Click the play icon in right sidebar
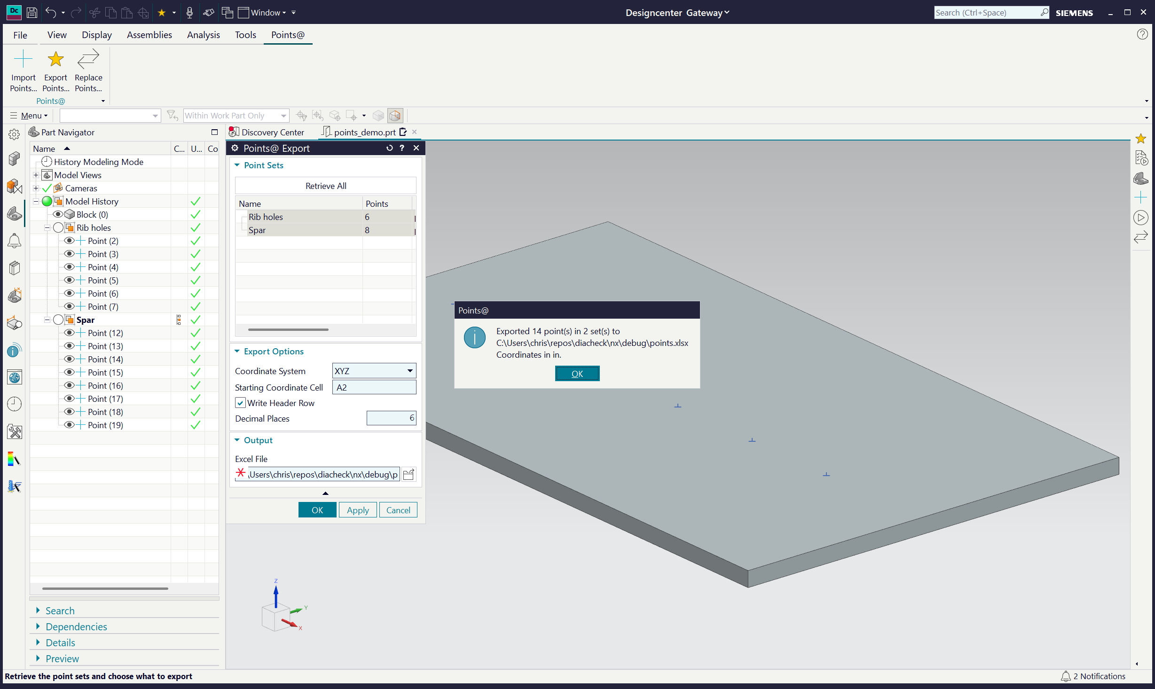Viewport: 1155px width, 689px height. pos(1141,217)
